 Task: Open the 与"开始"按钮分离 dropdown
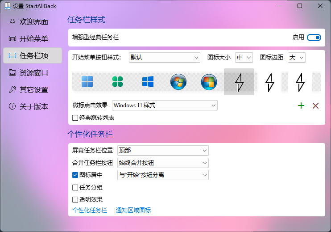click(x=163, y=175)
